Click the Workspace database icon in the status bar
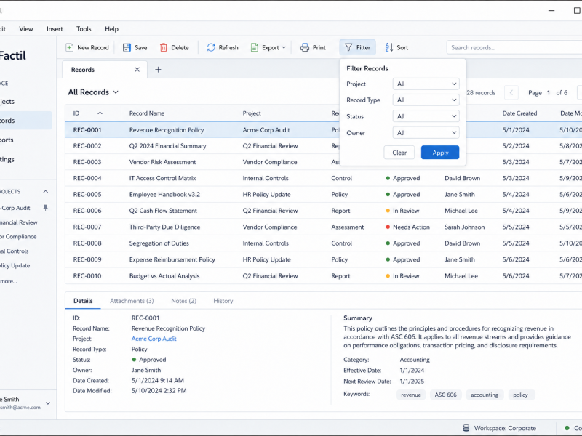 click(x=466, y=428)
